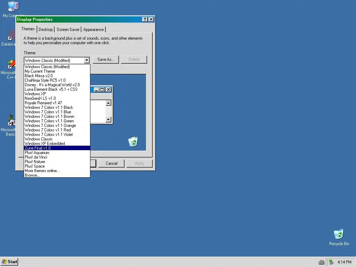Click the network tray icon beside clock
Screen dimensions: 356x267
tap(331, 262)
